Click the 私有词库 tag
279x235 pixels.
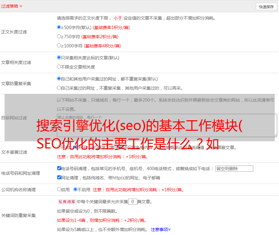(x=66, y=202)
